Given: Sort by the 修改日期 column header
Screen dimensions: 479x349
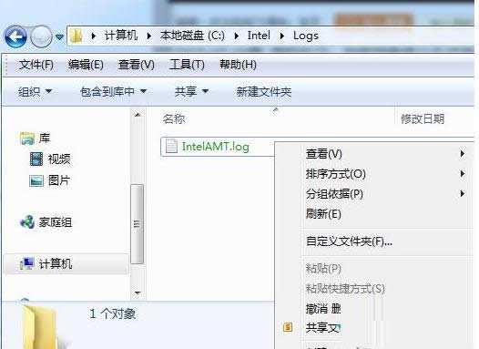Looking at the screenshot, I should [x=423, y=118].
